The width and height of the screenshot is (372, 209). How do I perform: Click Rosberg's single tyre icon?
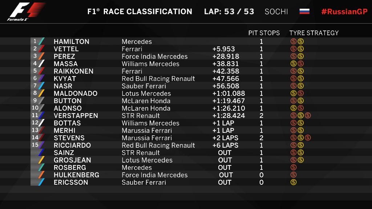click(x=294, y=167)
